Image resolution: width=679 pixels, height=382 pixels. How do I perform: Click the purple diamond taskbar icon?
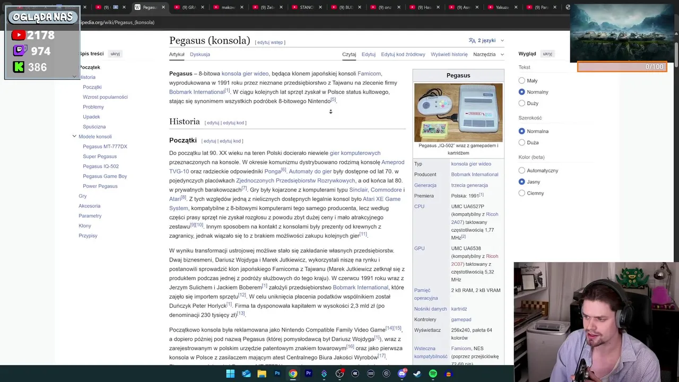pos(324,374)
